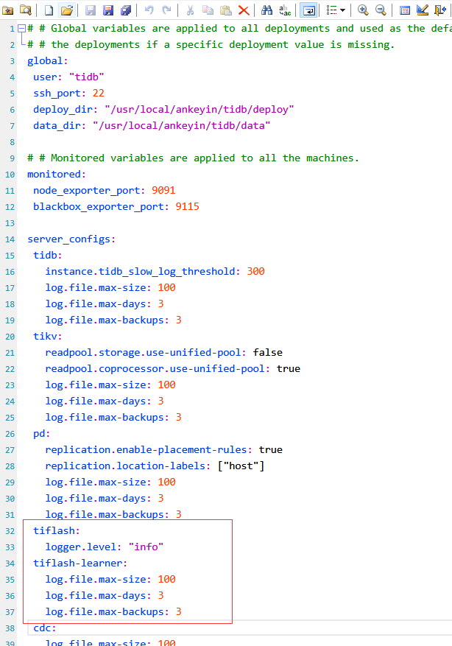The image size is (452, 646).
Task: Click the logger.level "info" value
Action: (146, 547)
